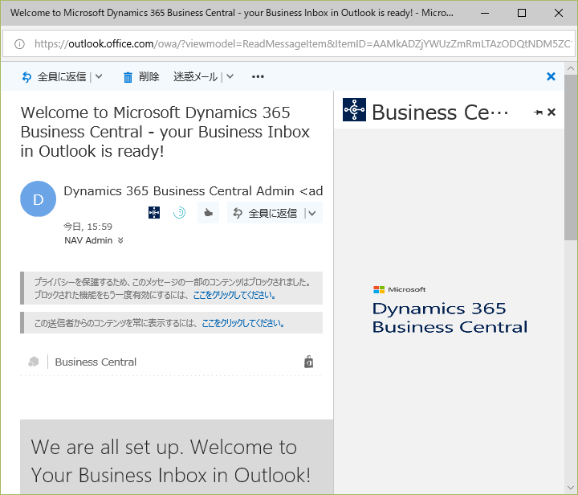Click Reply All button beside sender name
The image size is (578, 495).
pyautogui.click(x=266, y=213)
